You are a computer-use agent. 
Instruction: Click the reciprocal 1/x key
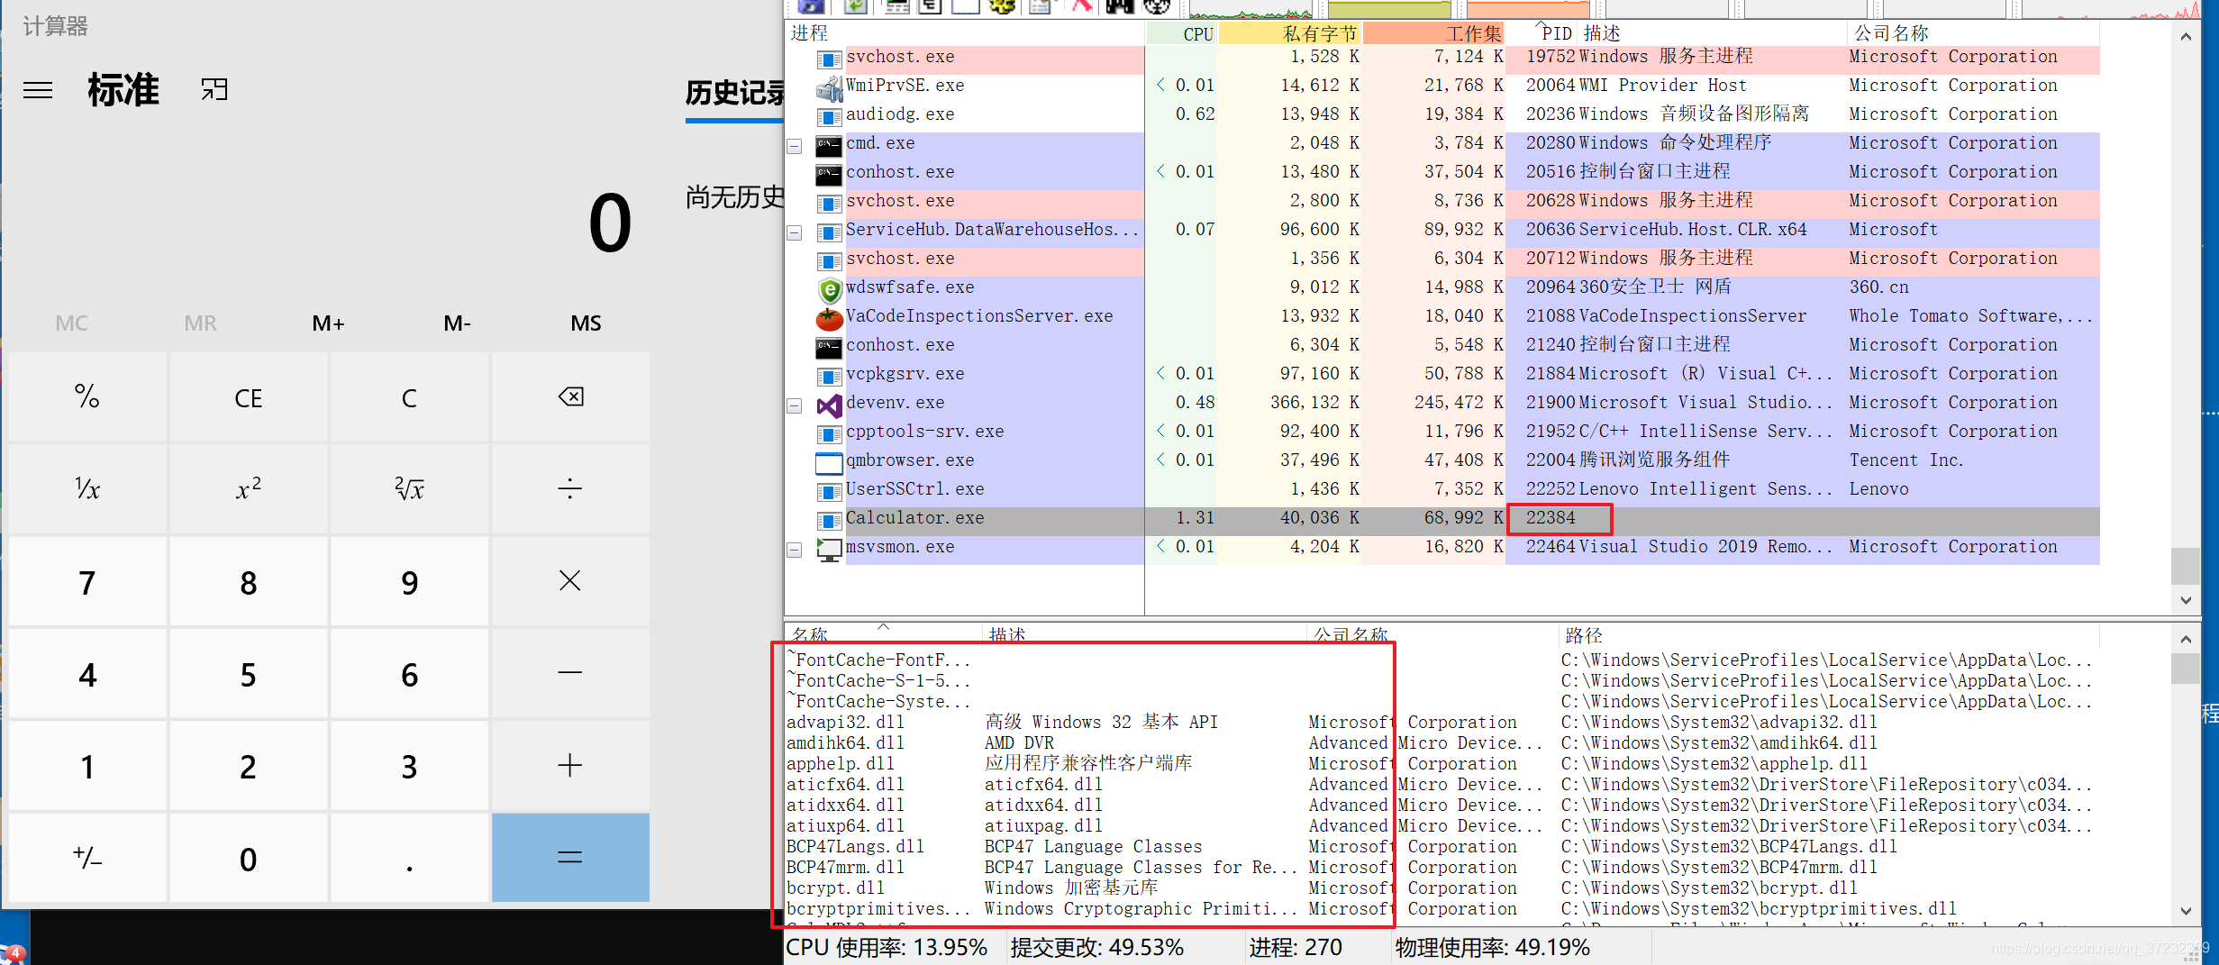point(87,489)
